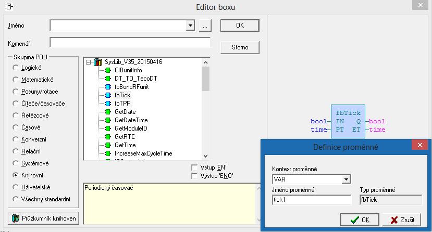Click the green icon beside IncreaseMaxCycleTime
The image size is (432, 232).
tap(108, 153)
